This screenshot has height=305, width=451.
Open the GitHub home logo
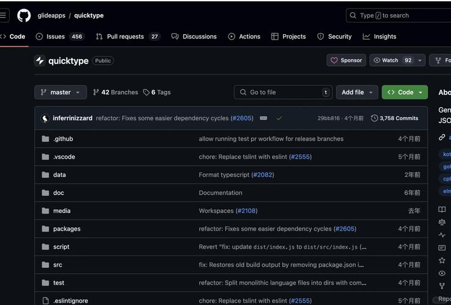pyautogui.click(x=24, y=15)
